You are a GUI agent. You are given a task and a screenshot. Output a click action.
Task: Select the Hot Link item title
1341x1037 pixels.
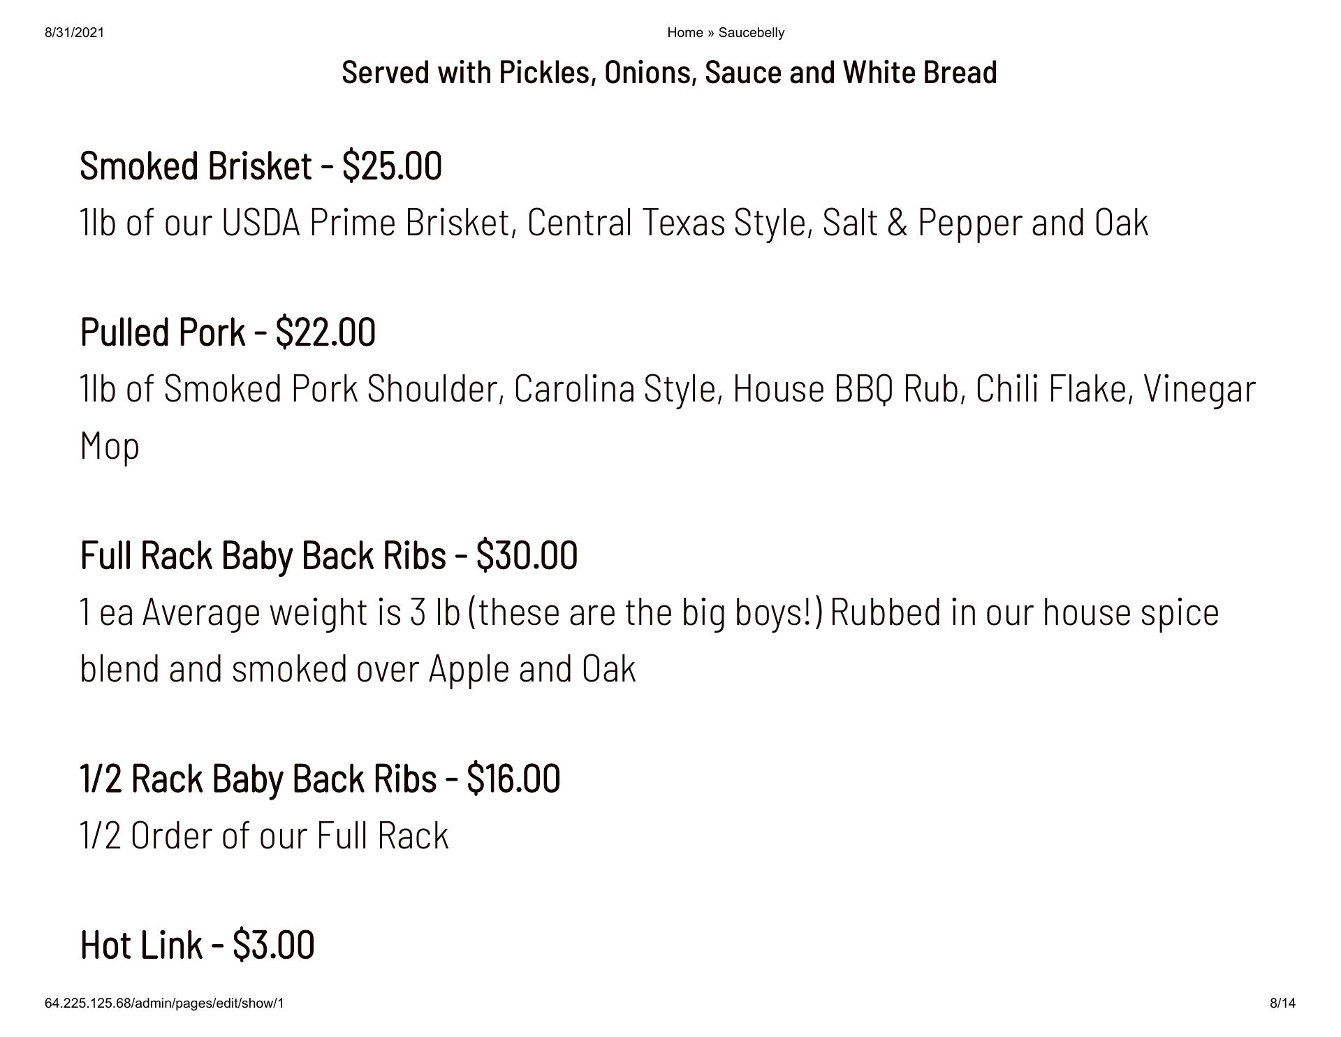pos(141,945)
